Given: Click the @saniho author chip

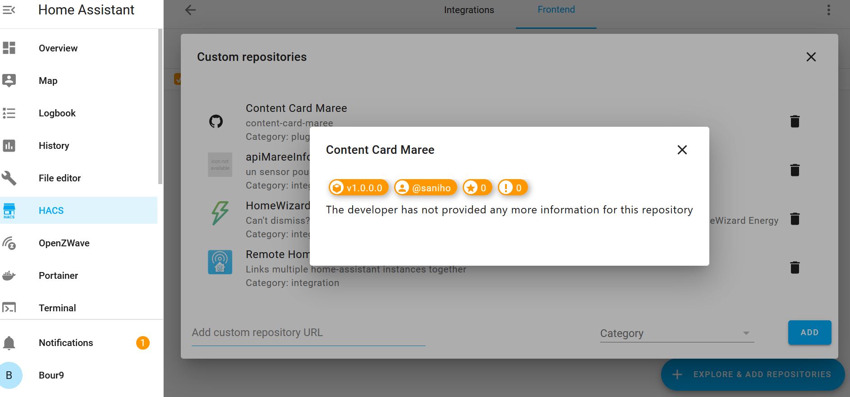Looking at the screenshot, I should 425,188.
